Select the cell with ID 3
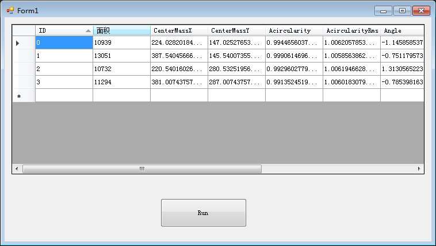 click(x=64, y=83)
